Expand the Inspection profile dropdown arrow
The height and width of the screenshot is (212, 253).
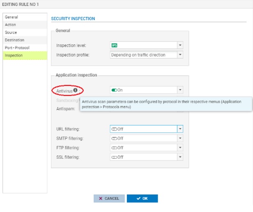180,55
